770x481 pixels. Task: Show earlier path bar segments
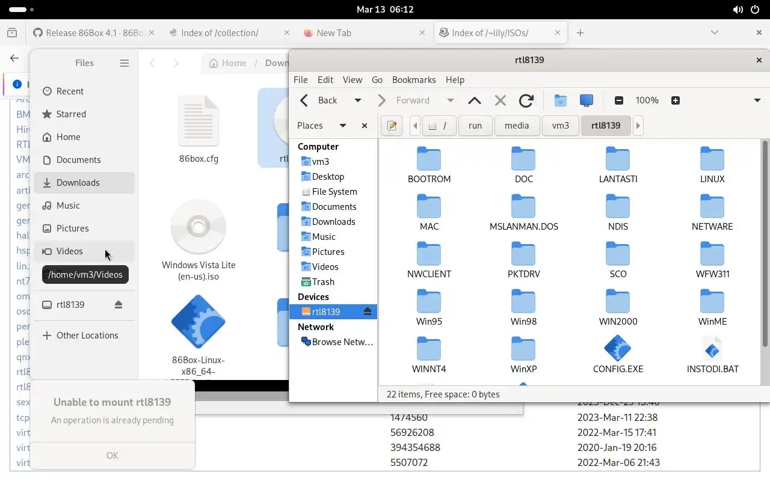(x=415, y=126)
